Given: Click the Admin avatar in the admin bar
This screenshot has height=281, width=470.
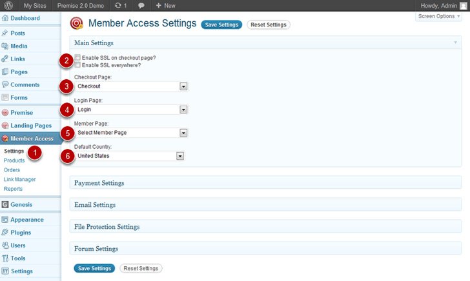Looking at the screenshot, I should [463, 5].
